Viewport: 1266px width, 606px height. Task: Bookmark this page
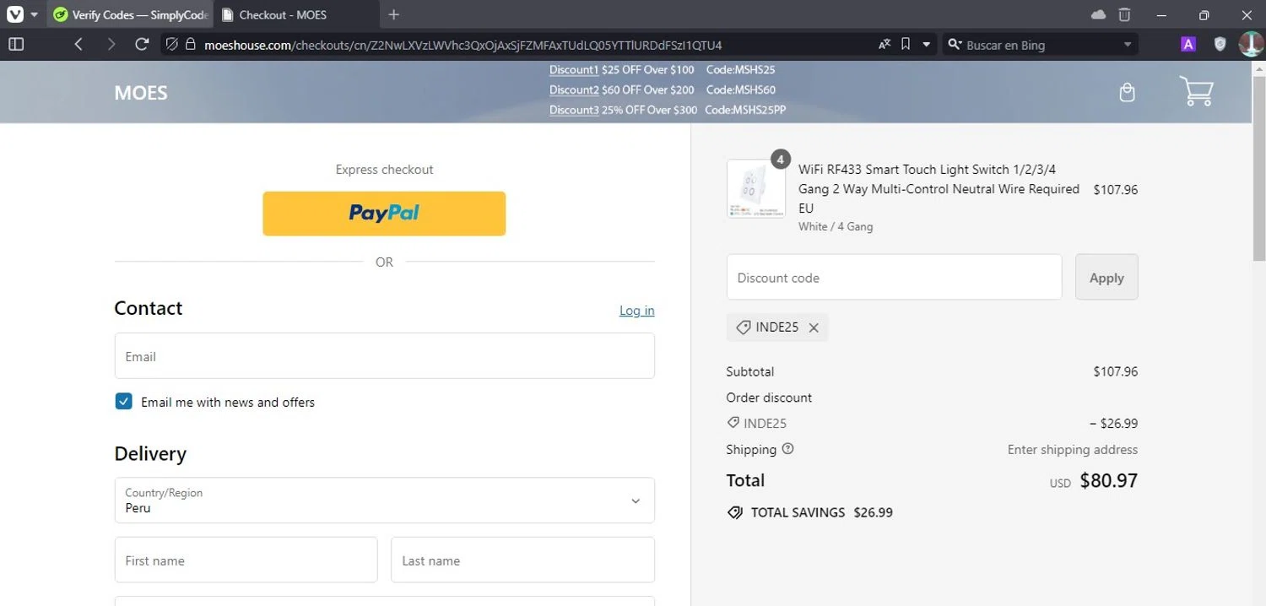906,45
